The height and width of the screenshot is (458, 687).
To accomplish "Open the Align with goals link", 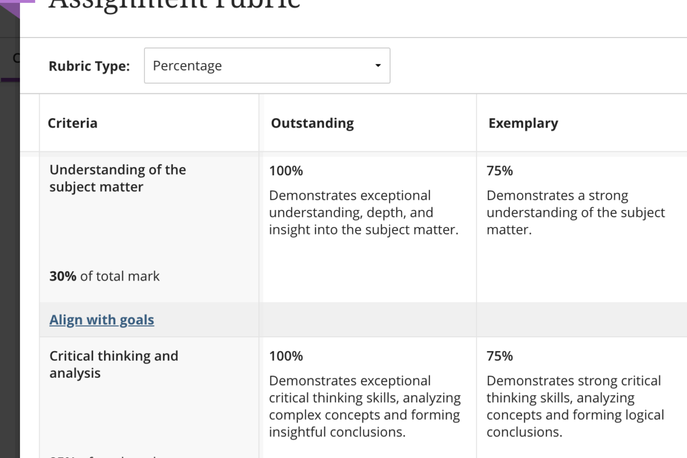I will (101, 320).
